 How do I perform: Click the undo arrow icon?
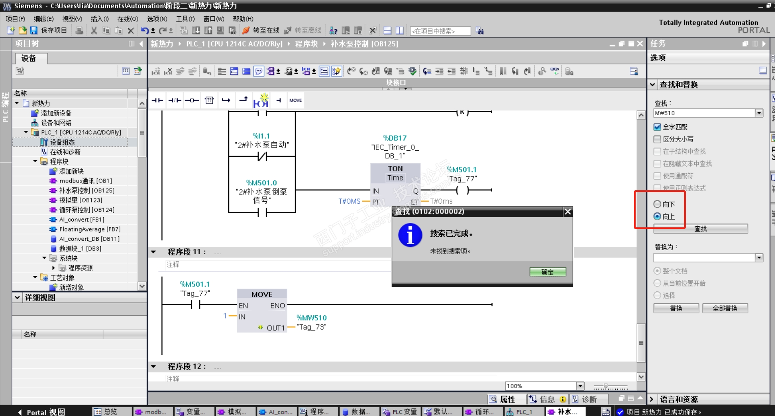145,31
